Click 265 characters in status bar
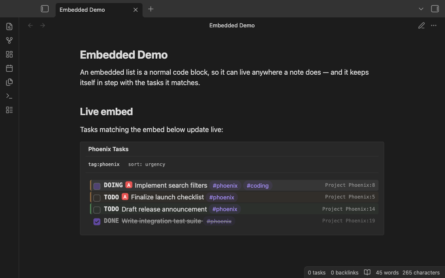 click(421, 273)
